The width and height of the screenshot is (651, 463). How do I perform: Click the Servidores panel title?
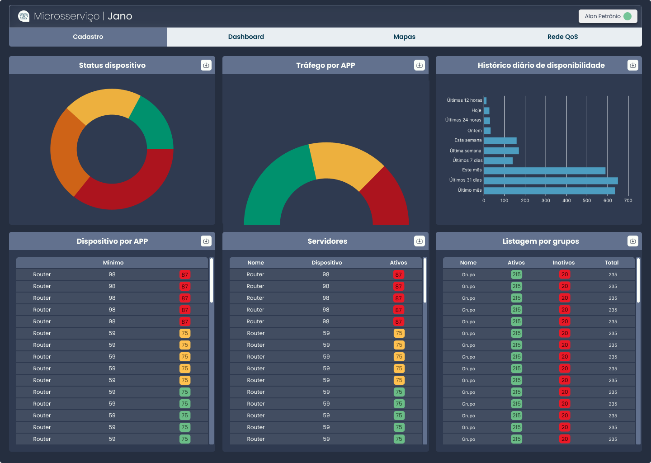(x=327, y=241)
